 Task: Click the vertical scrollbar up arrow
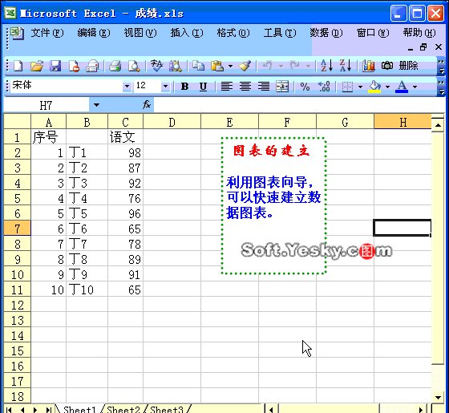(x=438, y=124)
